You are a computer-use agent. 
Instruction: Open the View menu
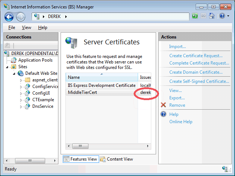coord(26,27)
